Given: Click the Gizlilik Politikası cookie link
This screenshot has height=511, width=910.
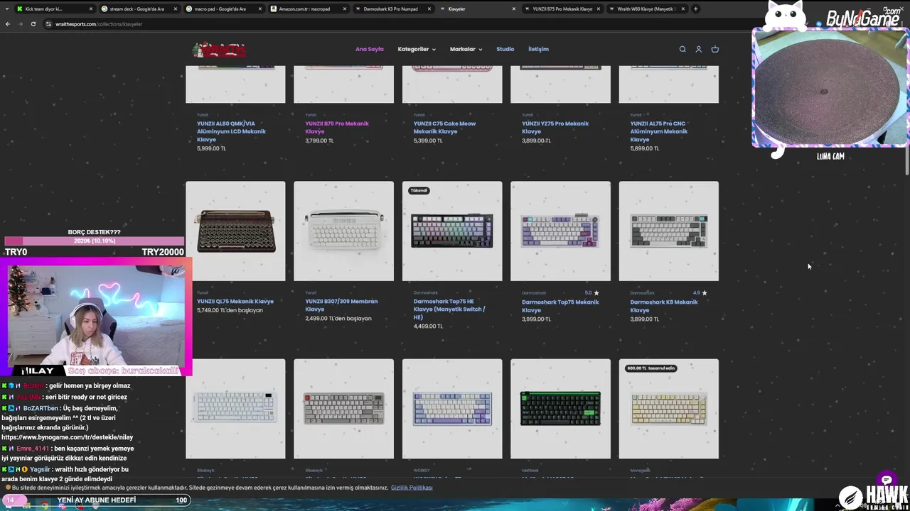Looking at the screenshot, I should click(x=412, y=488).
